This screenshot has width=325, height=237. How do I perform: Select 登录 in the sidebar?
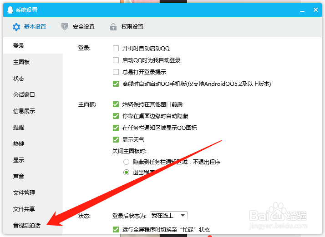pos(33,45)
